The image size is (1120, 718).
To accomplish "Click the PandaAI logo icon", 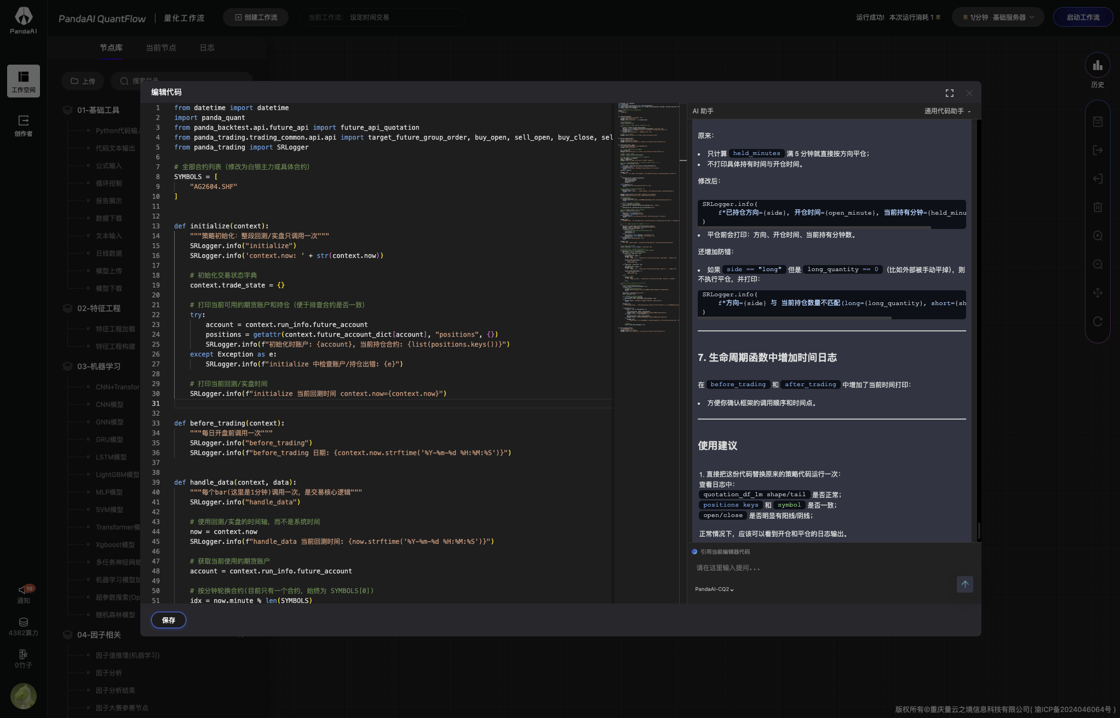I will (x=24, y=16).
